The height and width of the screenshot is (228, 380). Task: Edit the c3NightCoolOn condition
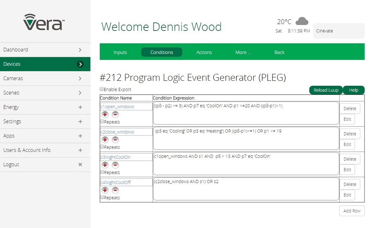coord(347,170)
